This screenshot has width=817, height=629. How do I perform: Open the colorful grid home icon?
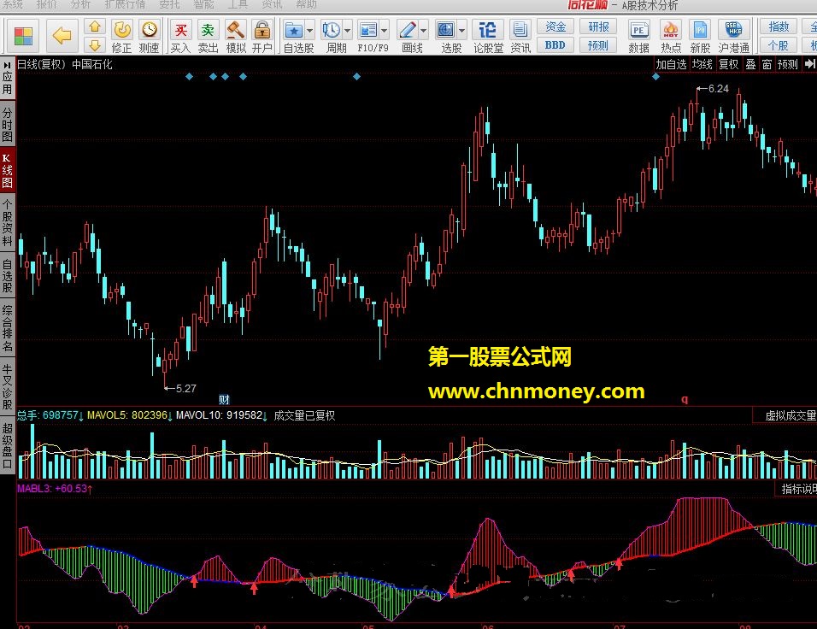click(x=23, y=35)
